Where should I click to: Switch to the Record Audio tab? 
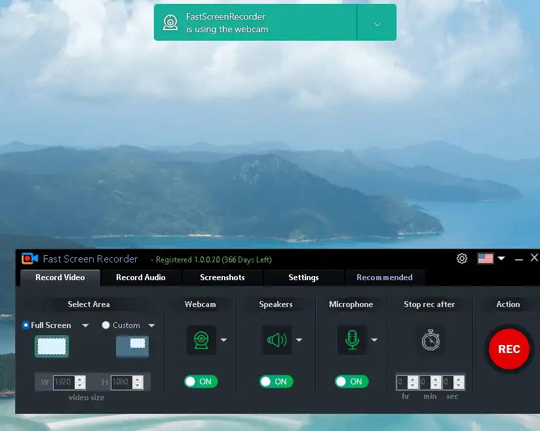tap(141, 277)
